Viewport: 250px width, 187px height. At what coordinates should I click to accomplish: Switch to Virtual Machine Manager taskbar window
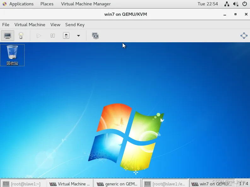(x=70, y=184)
